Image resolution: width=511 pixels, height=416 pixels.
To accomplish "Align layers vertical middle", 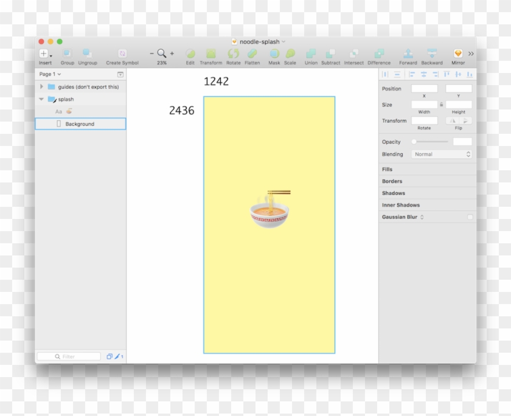I will pos(458,75).
